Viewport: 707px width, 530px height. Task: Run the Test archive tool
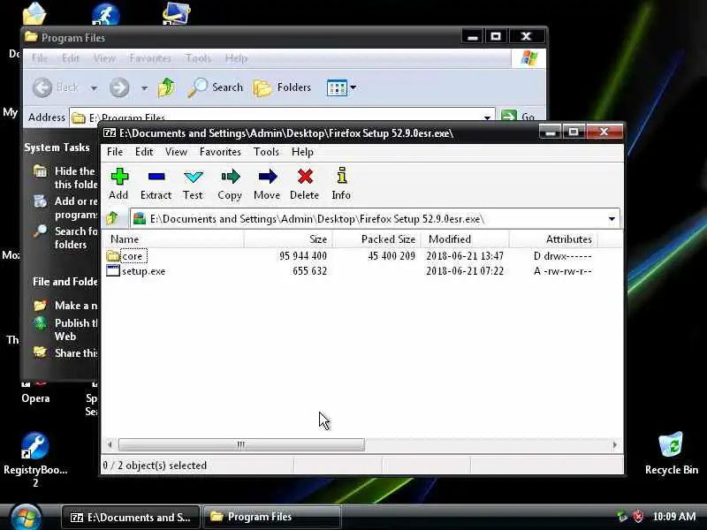[193, 184]
